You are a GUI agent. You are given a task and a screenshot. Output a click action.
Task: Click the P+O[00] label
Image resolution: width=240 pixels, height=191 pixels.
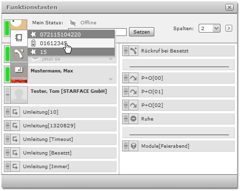tap(152, 78)
